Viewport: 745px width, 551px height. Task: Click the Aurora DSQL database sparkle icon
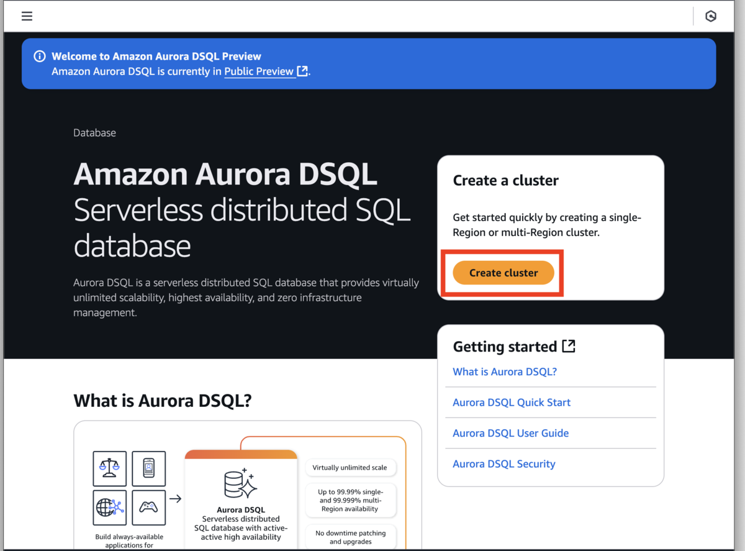pos(241,484)
